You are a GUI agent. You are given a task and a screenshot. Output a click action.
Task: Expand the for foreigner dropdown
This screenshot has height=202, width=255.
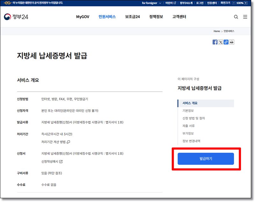[151, 3]
